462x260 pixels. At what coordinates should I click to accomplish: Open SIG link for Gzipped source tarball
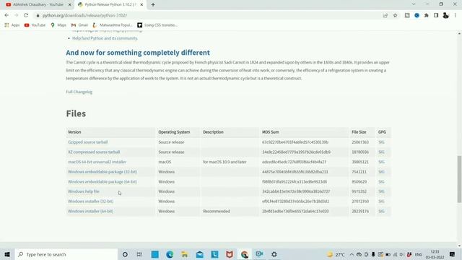(381, 142)
